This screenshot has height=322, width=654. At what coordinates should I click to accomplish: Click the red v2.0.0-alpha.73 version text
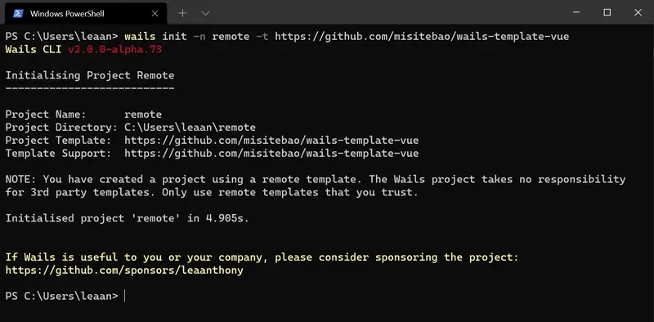tap(115, 50)
